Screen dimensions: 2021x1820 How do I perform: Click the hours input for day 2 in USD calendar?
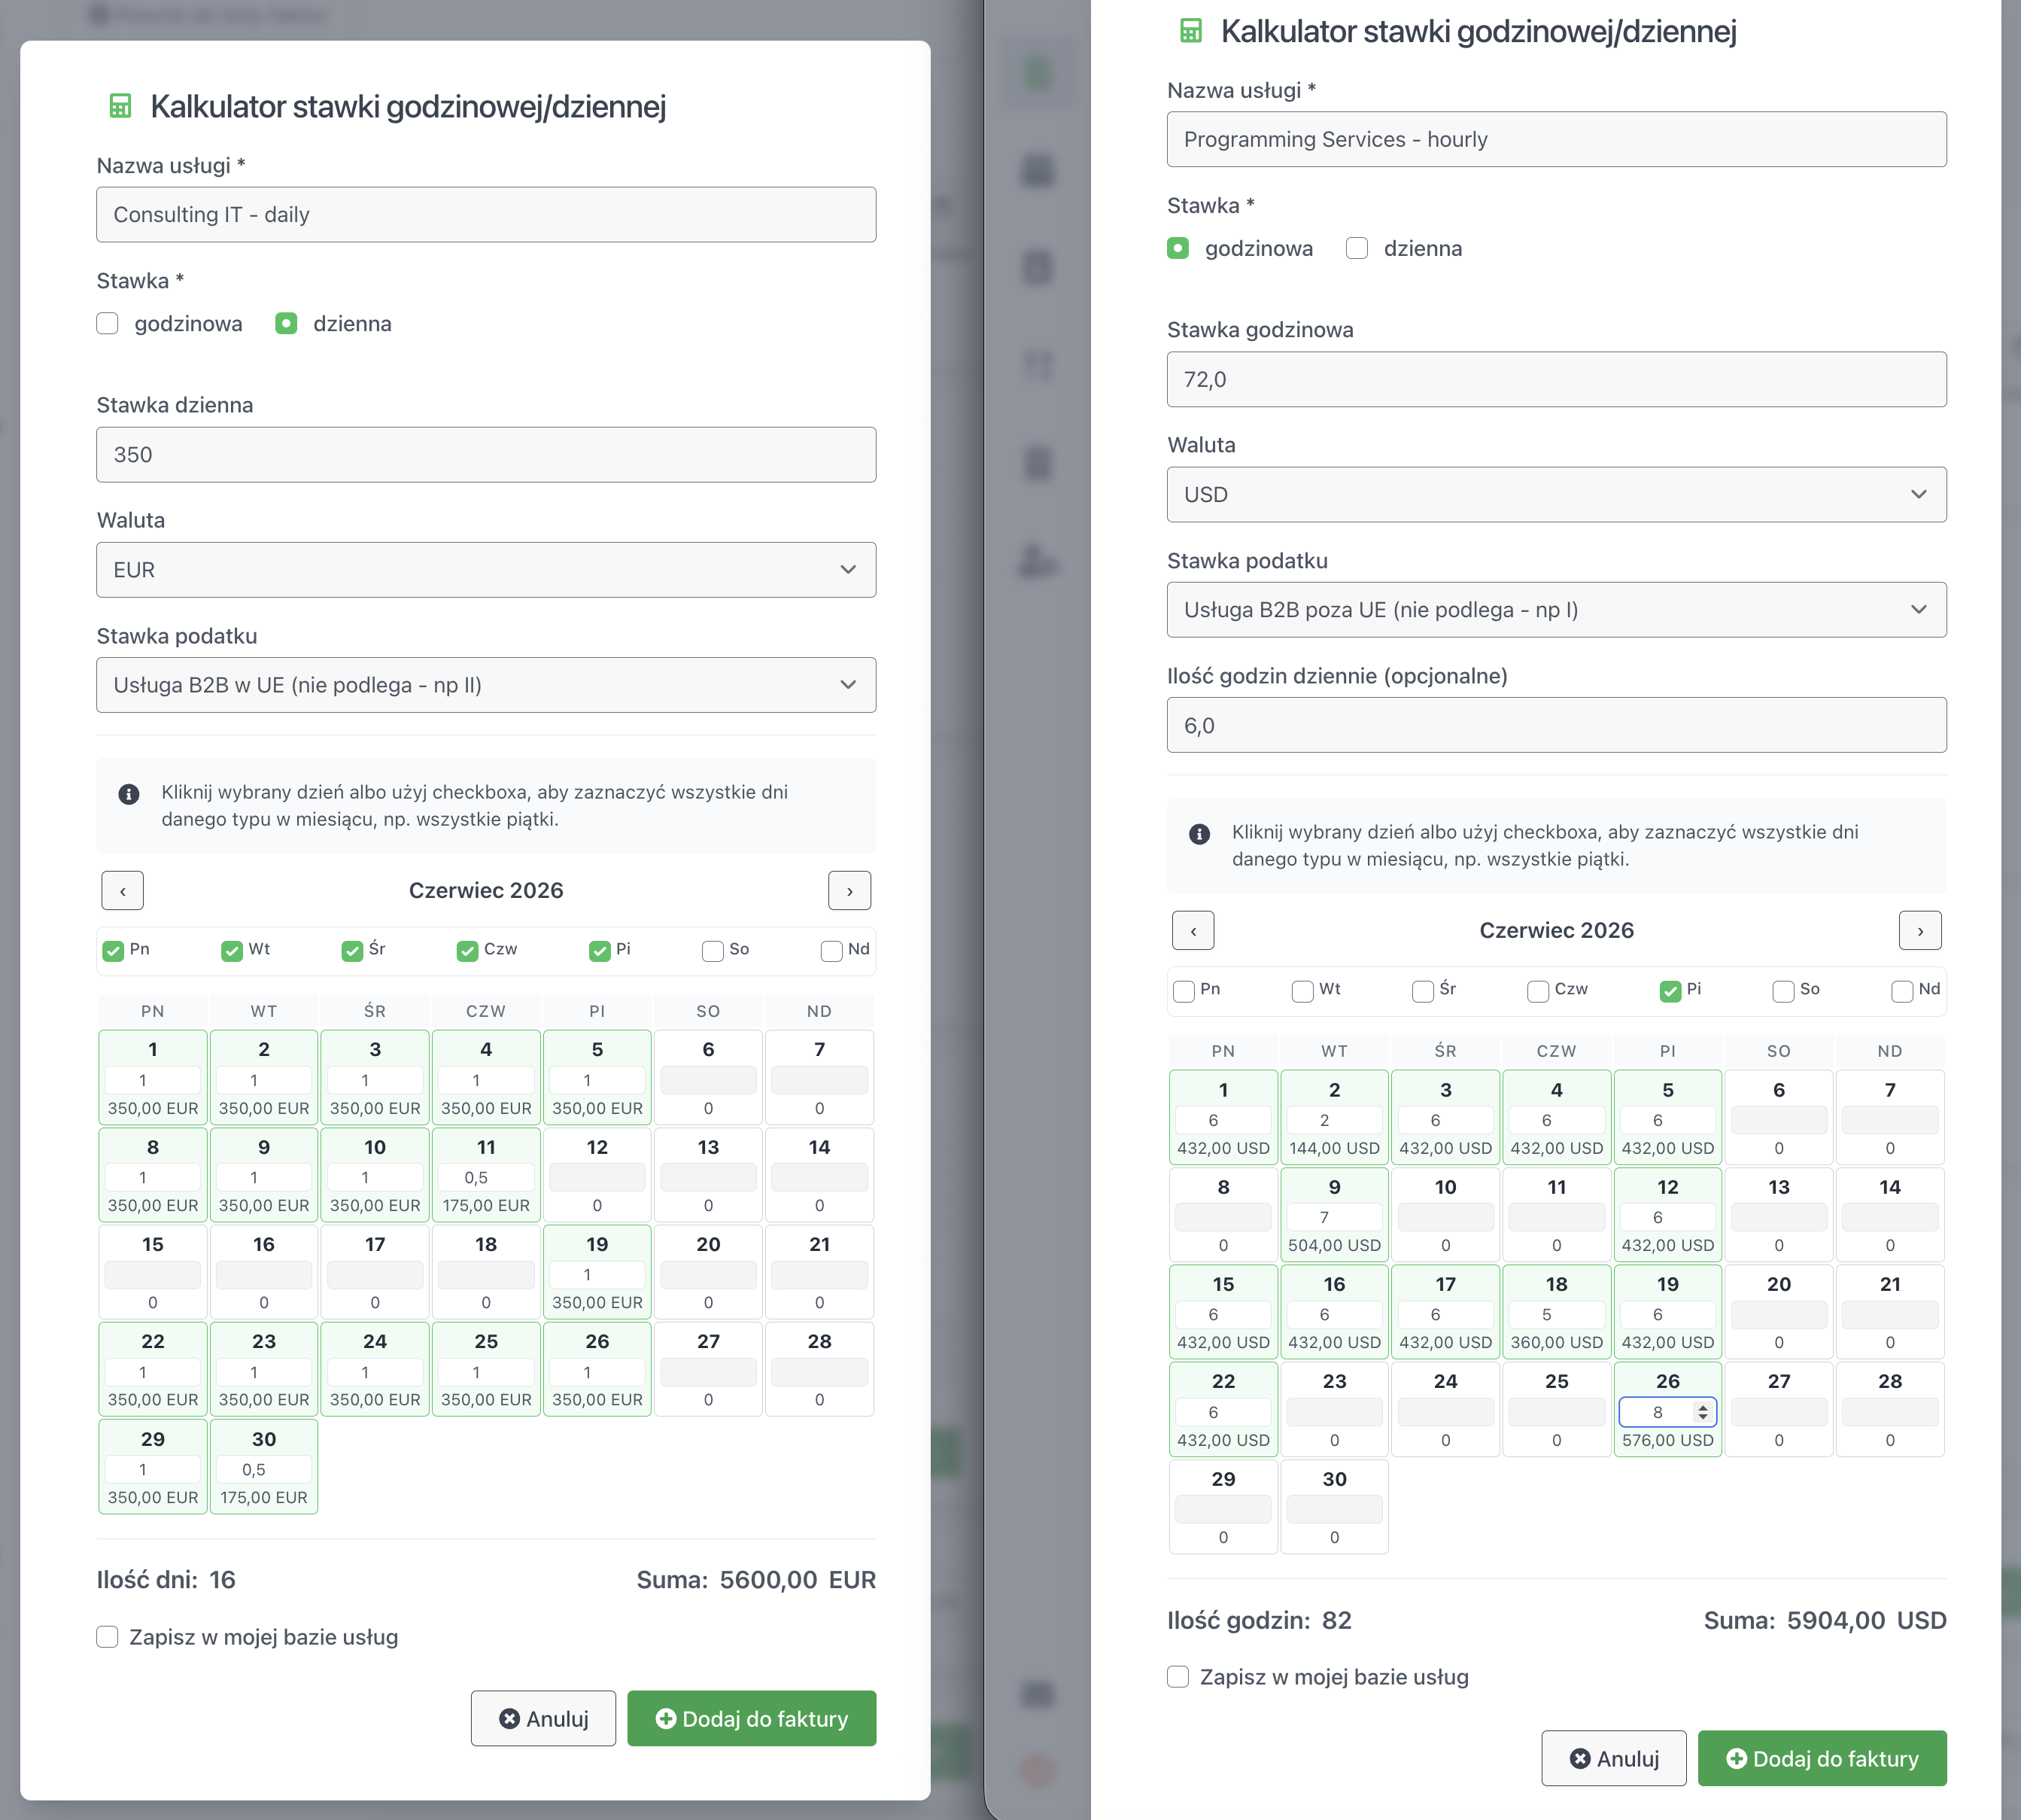[x=1334, y=1120]
